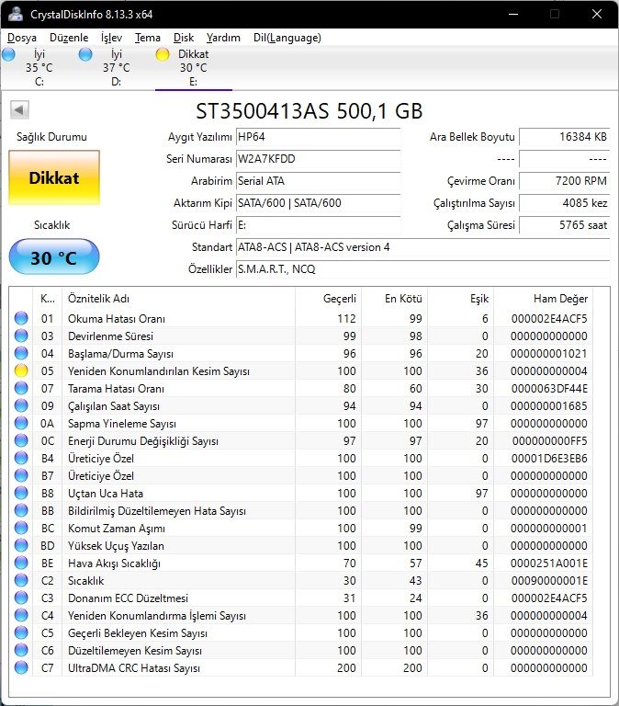The height and width of the screenshot is (706, 619).
Task: Click status orb of attribute B4 Üreticiye Özel
Action: point(21,459)
